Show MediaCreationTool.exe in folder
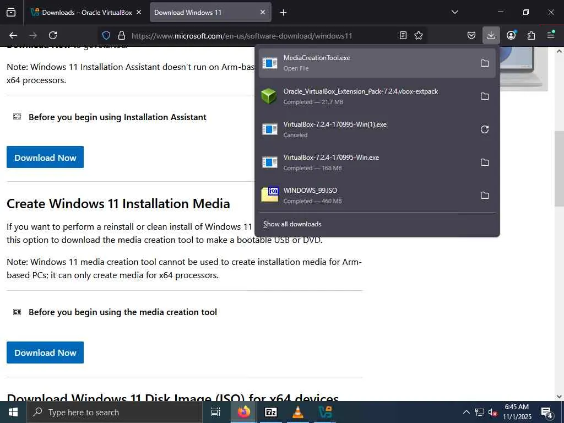564x423 pixels. coord(485,63)
